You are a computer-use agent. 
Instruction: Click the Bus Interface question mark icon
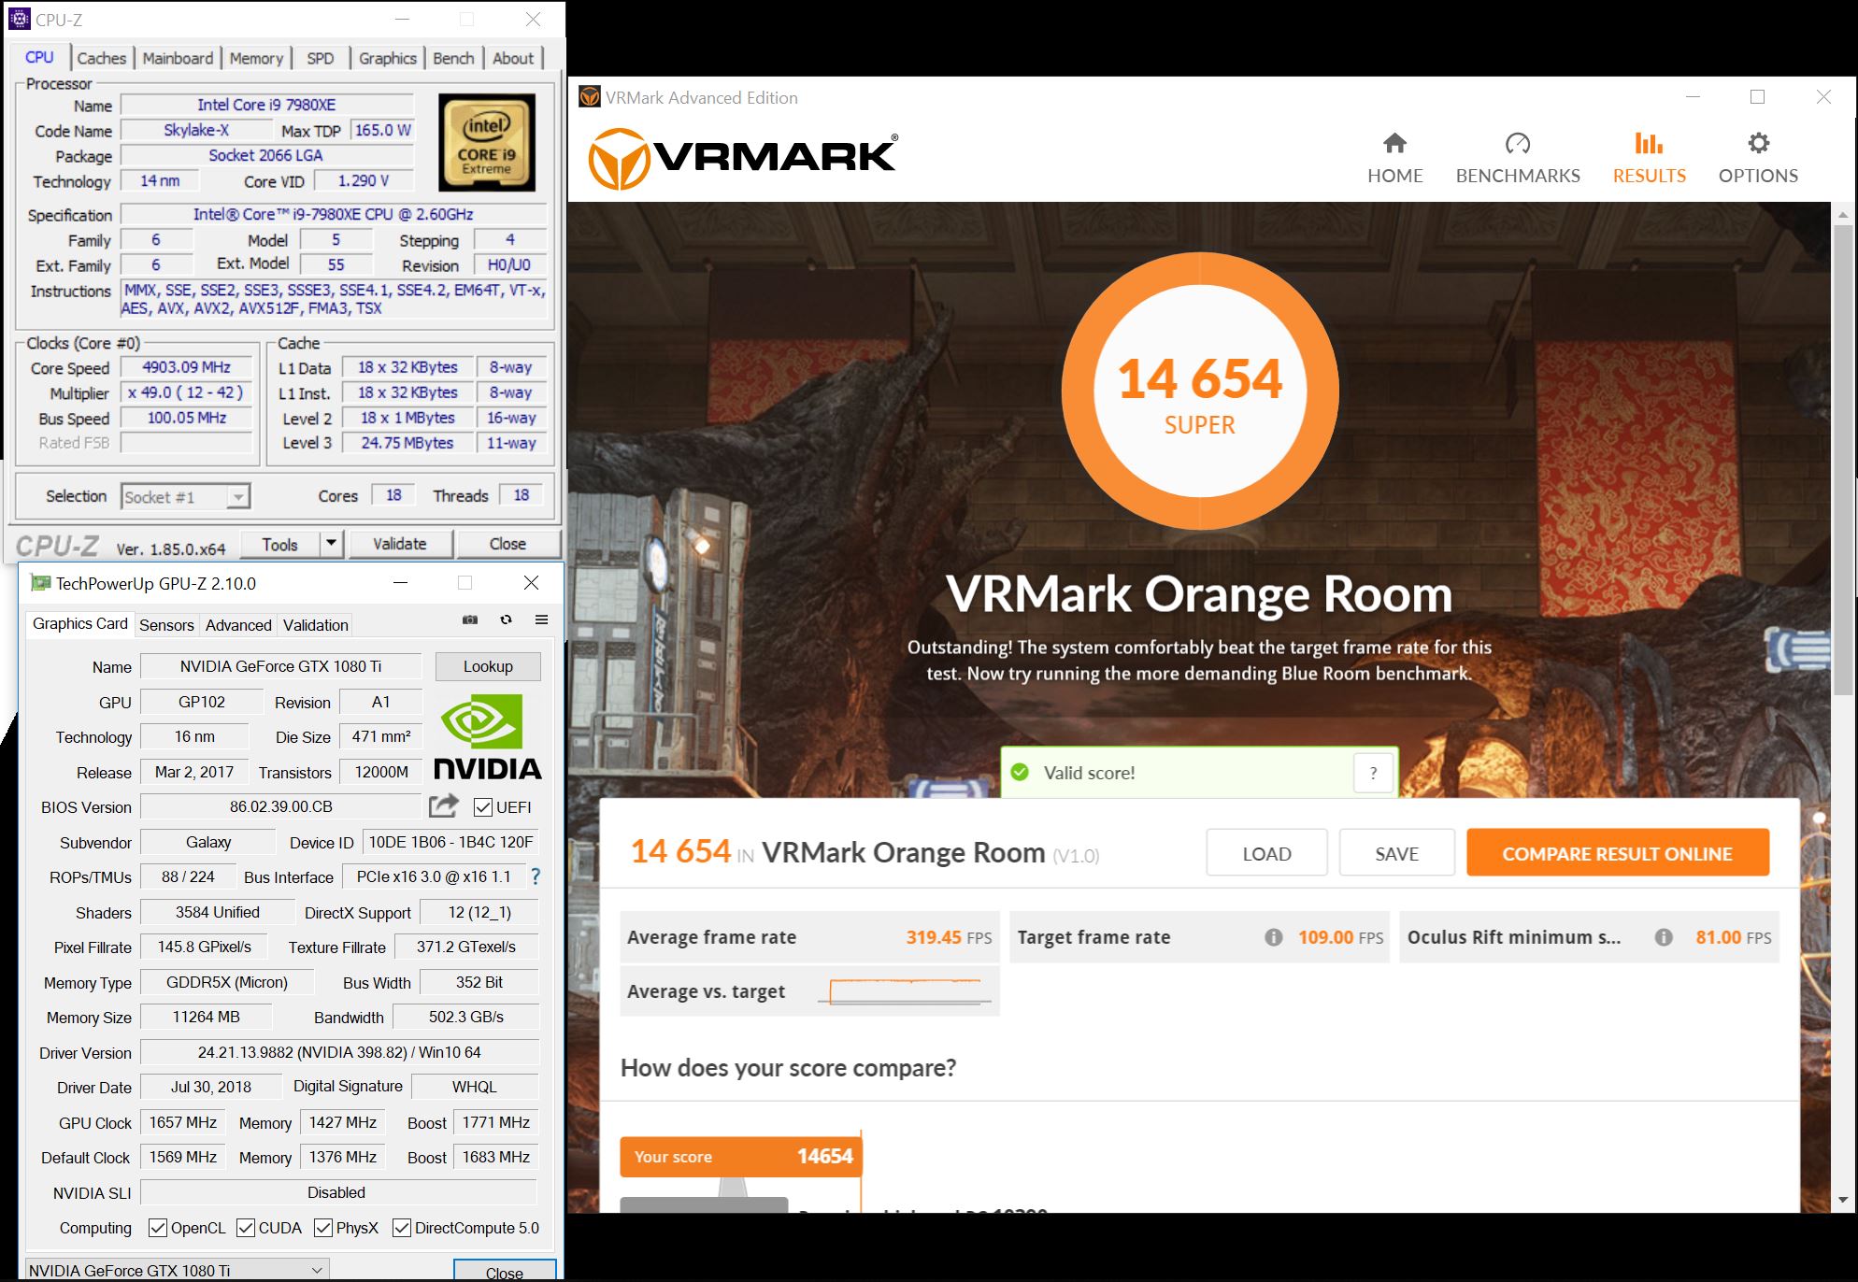[536, 876]
